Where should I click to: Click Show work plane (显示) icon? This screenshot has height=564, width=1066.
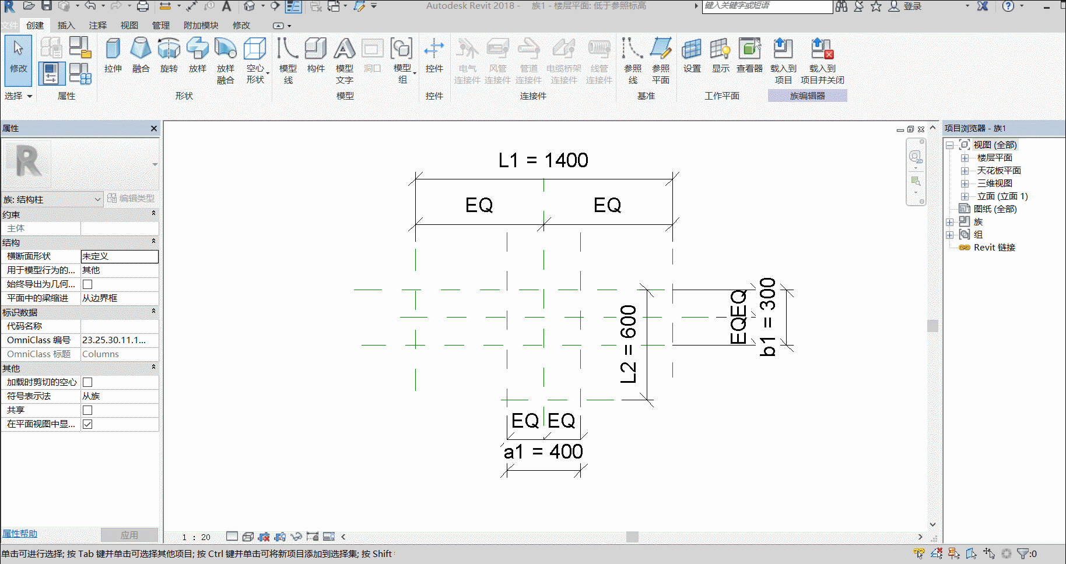pyautogui.click(x=721, y=55)
